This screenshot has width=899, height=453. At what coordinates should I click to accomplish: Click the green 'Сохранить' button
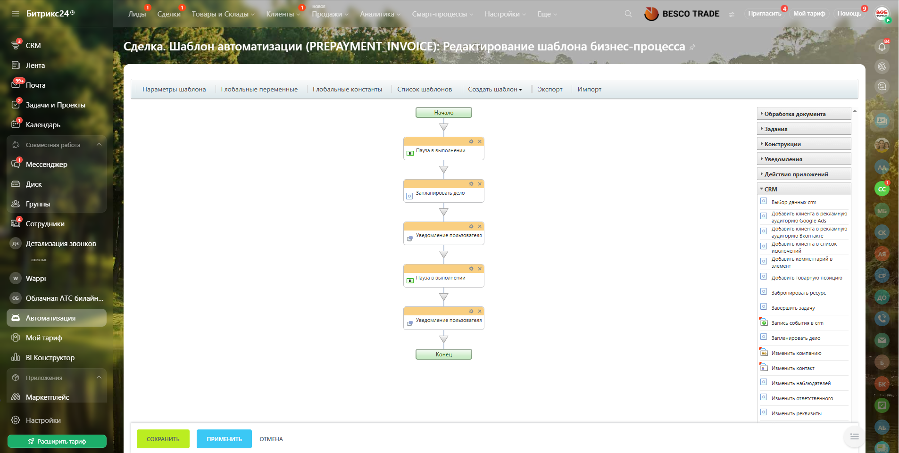coord(163,439)
